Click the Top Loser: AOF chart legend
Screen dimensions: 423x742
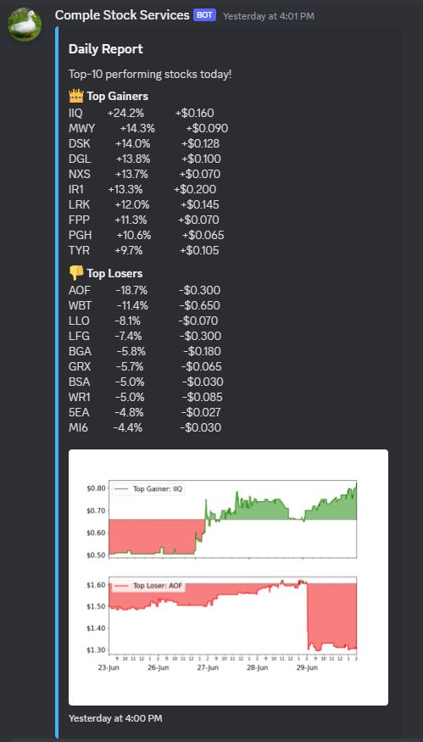[148, 586]
